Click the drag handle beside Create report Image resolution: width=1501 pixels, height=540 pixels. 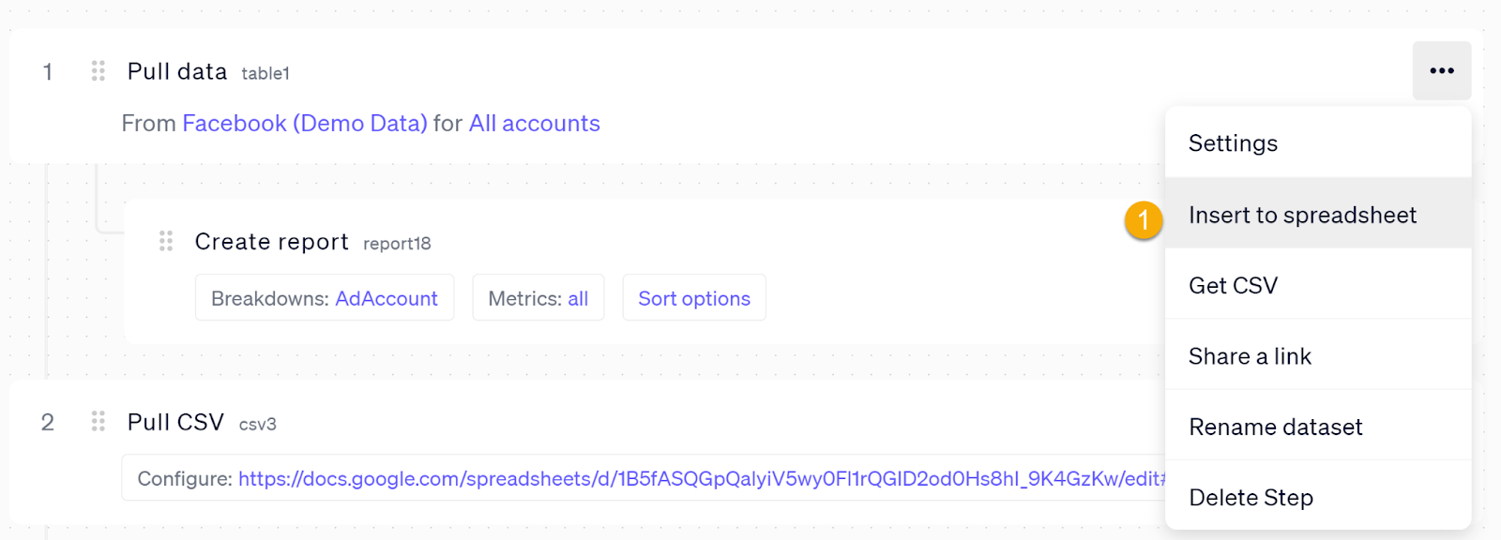166,242
